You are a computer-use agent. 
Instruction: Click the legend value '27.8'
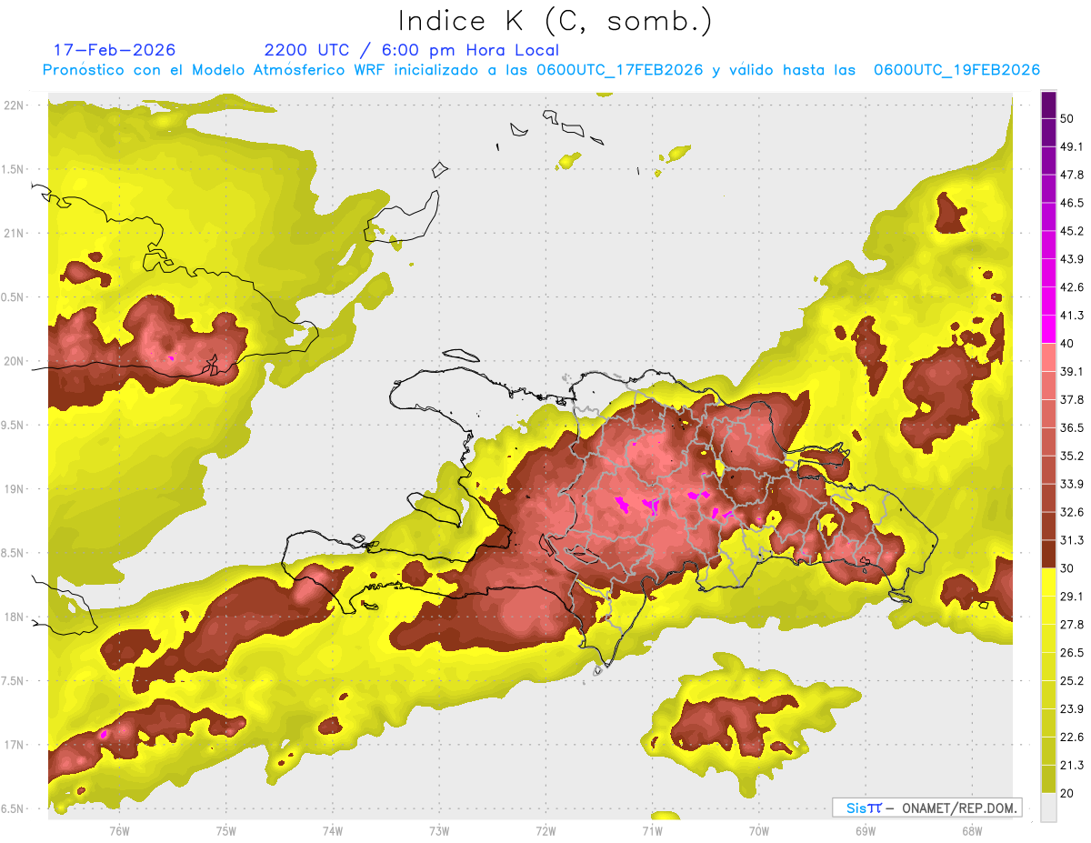click(x=1072, y=624)
